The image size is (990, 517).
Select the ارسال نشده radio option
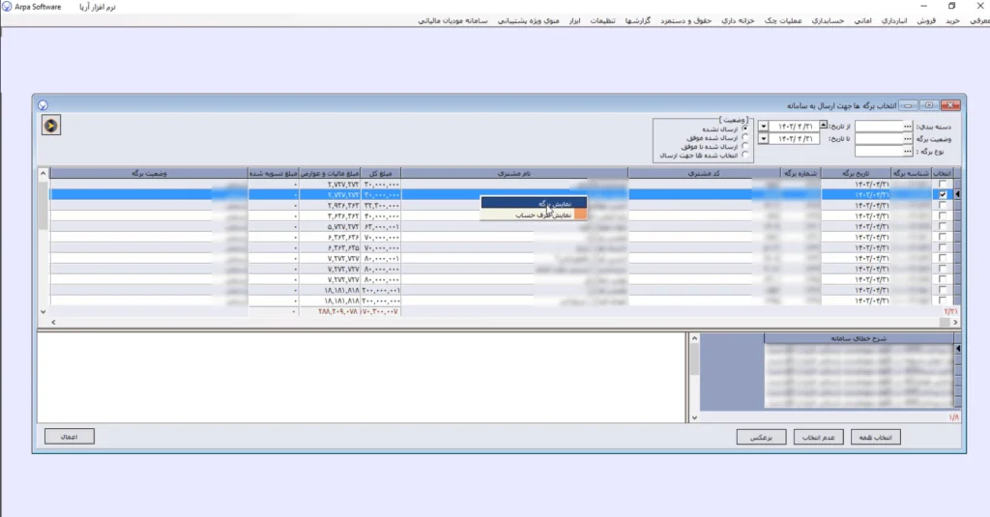point(744,129)
